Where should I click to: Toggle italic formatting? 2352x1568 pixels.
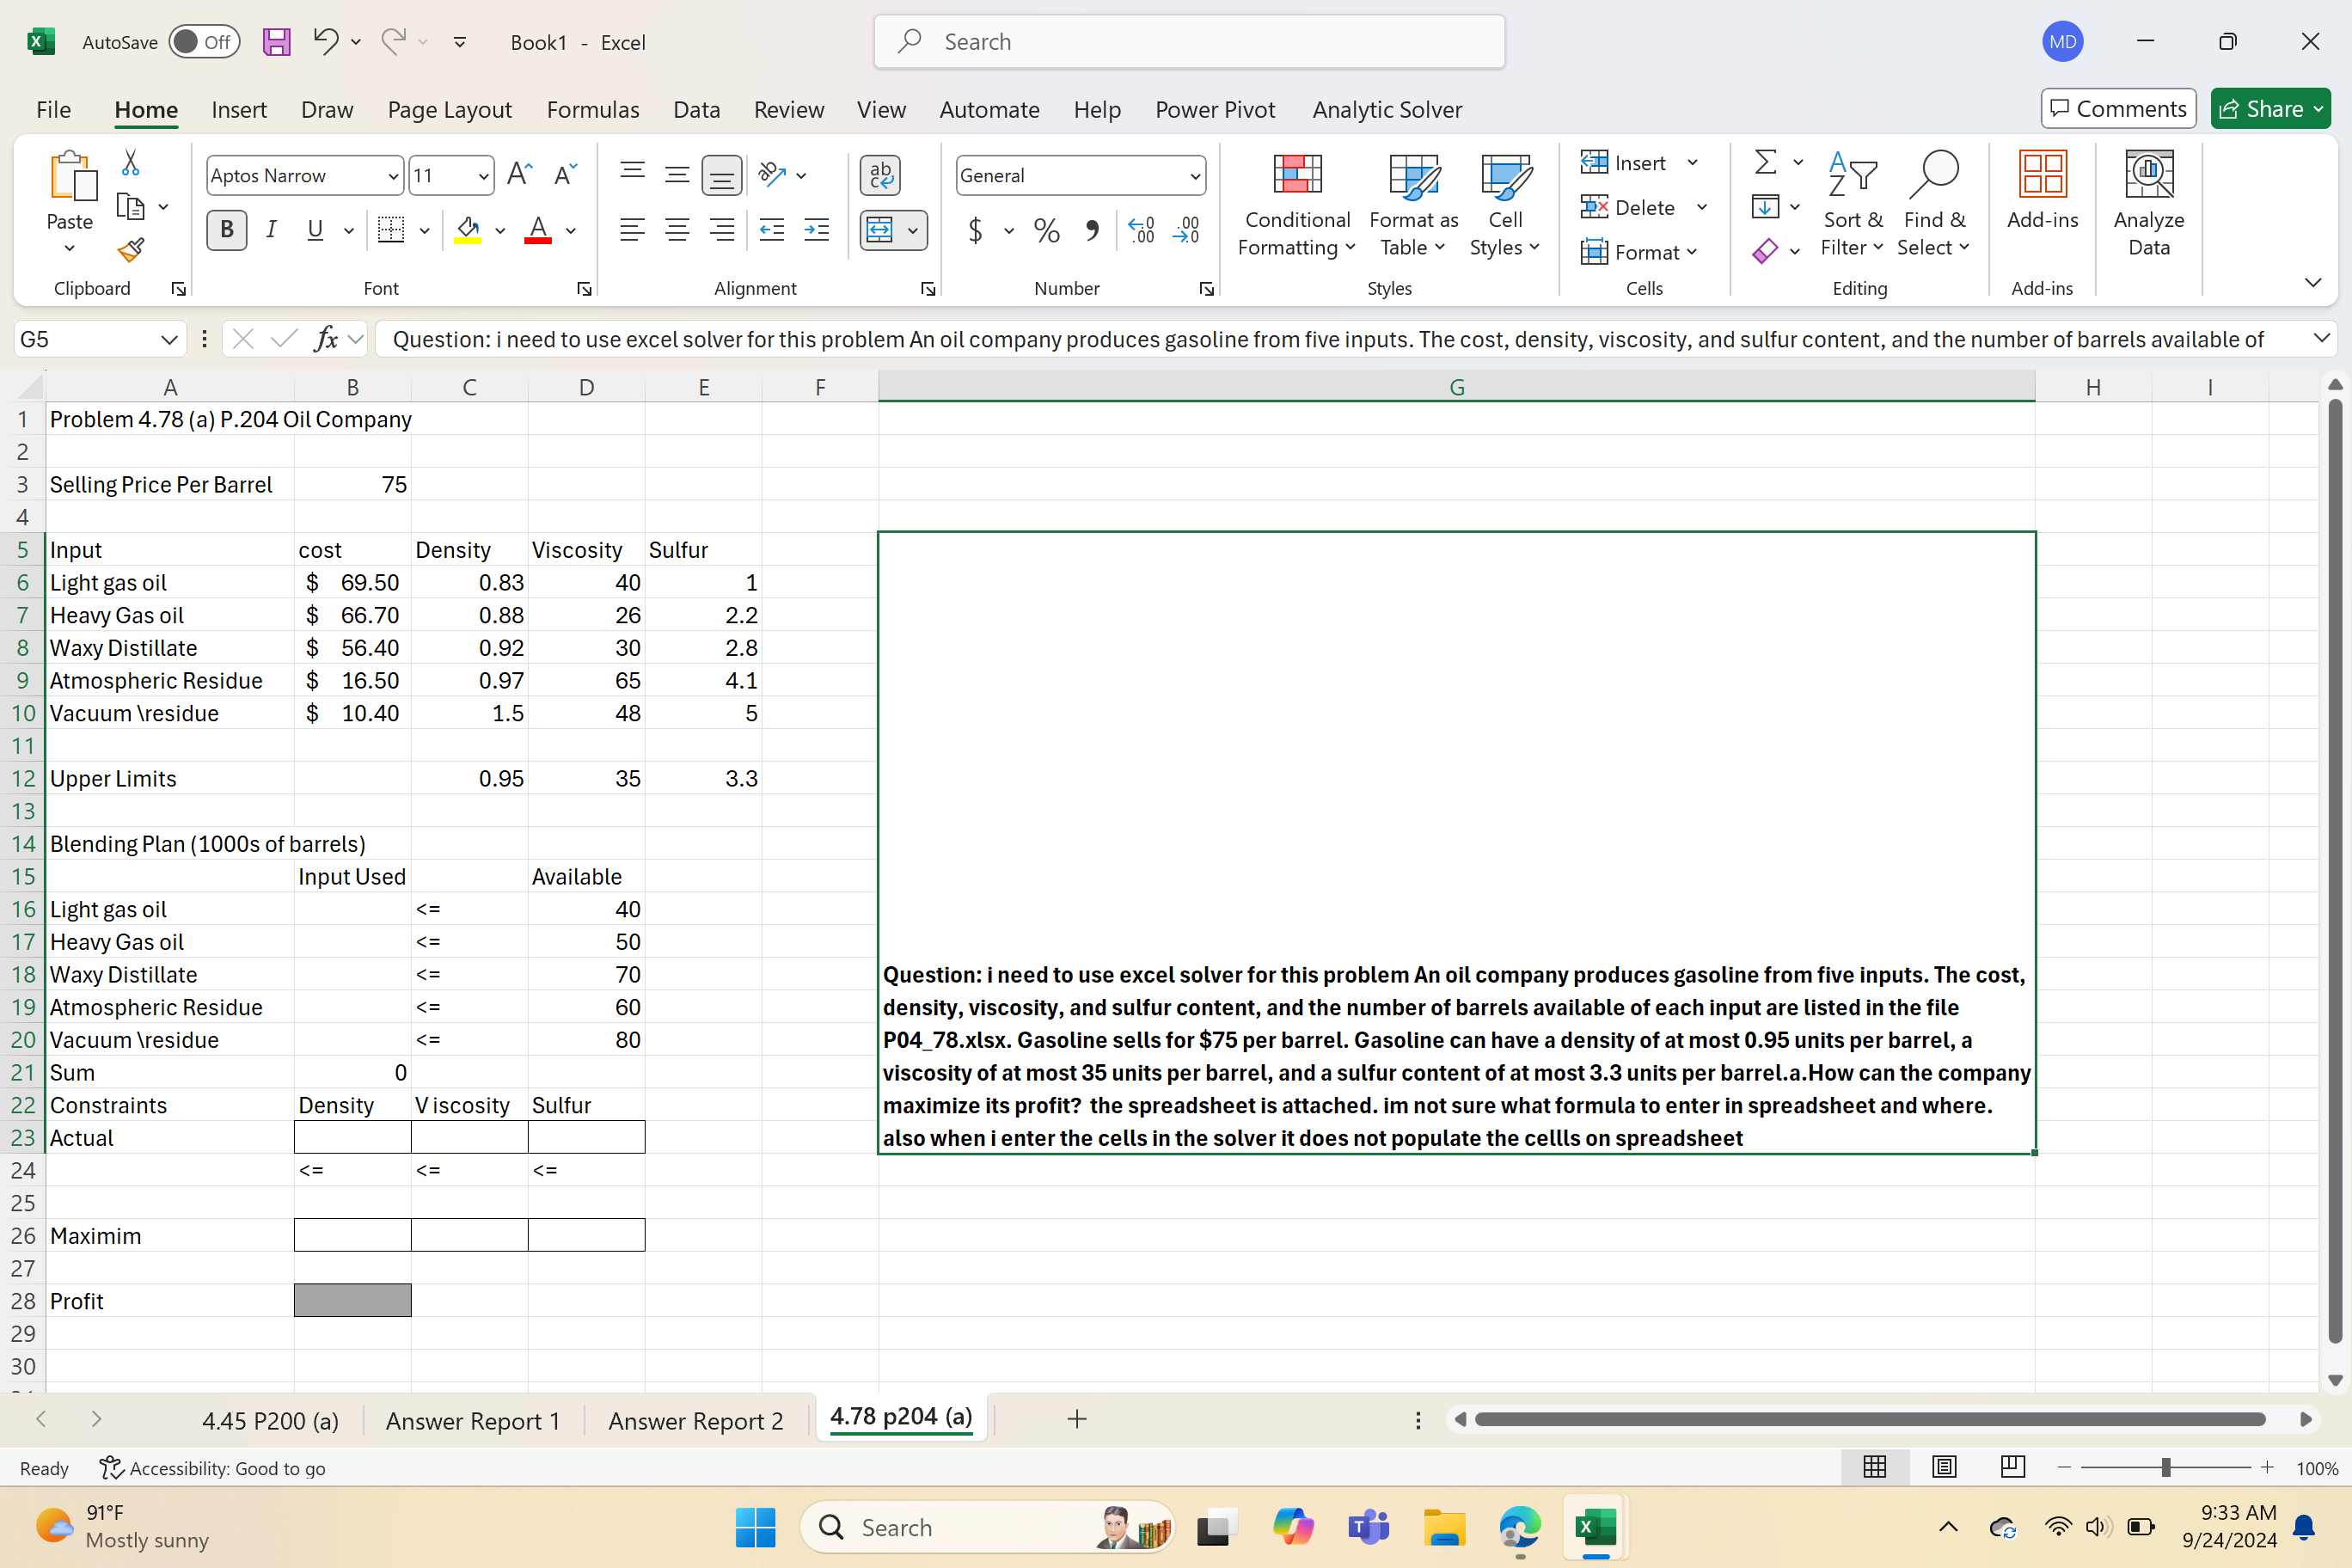(x=271, y=230)
